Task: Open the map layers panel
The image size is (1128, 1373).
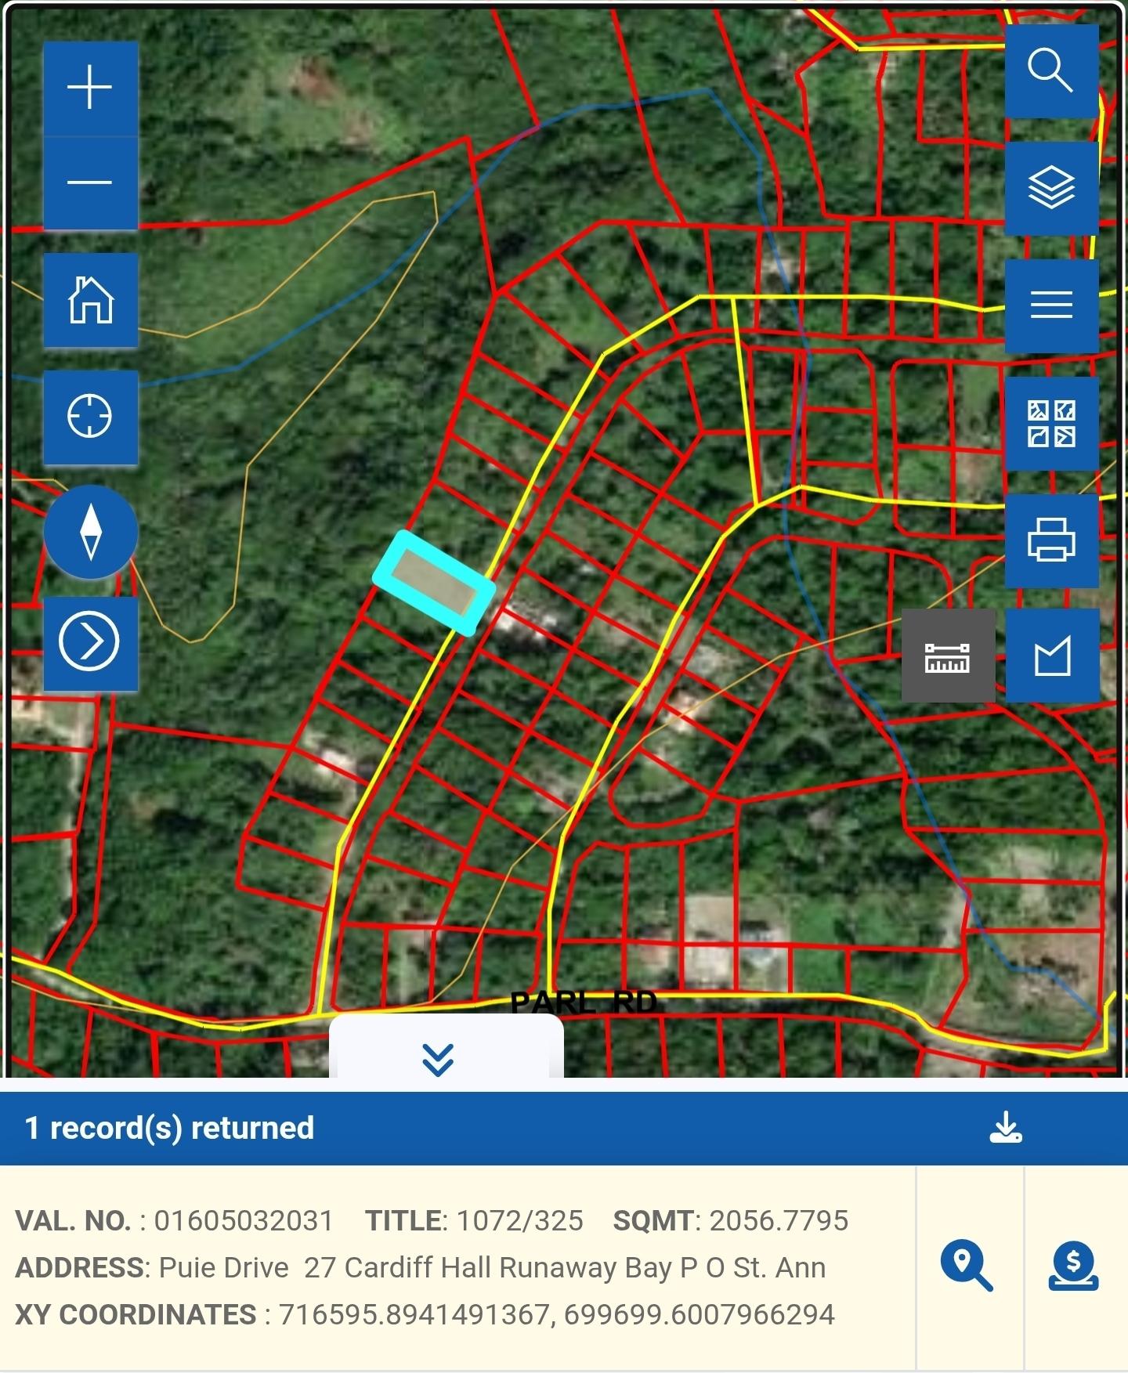Action: tap(1050, 188)
